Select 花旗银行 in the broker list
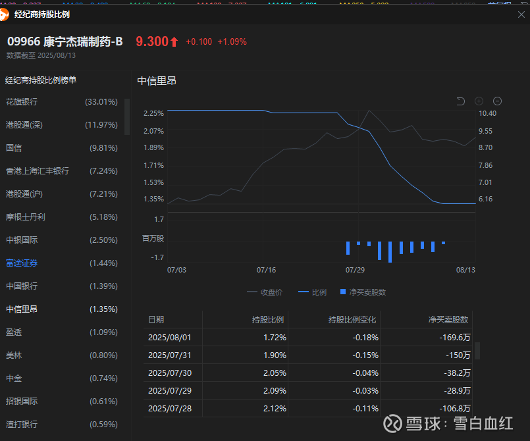 [x=62, y=102]
